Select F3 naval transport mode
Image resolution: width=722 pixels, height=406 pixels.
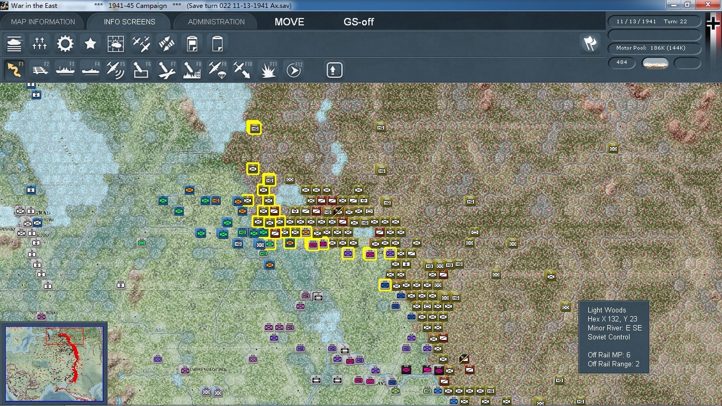coord(65,70)
